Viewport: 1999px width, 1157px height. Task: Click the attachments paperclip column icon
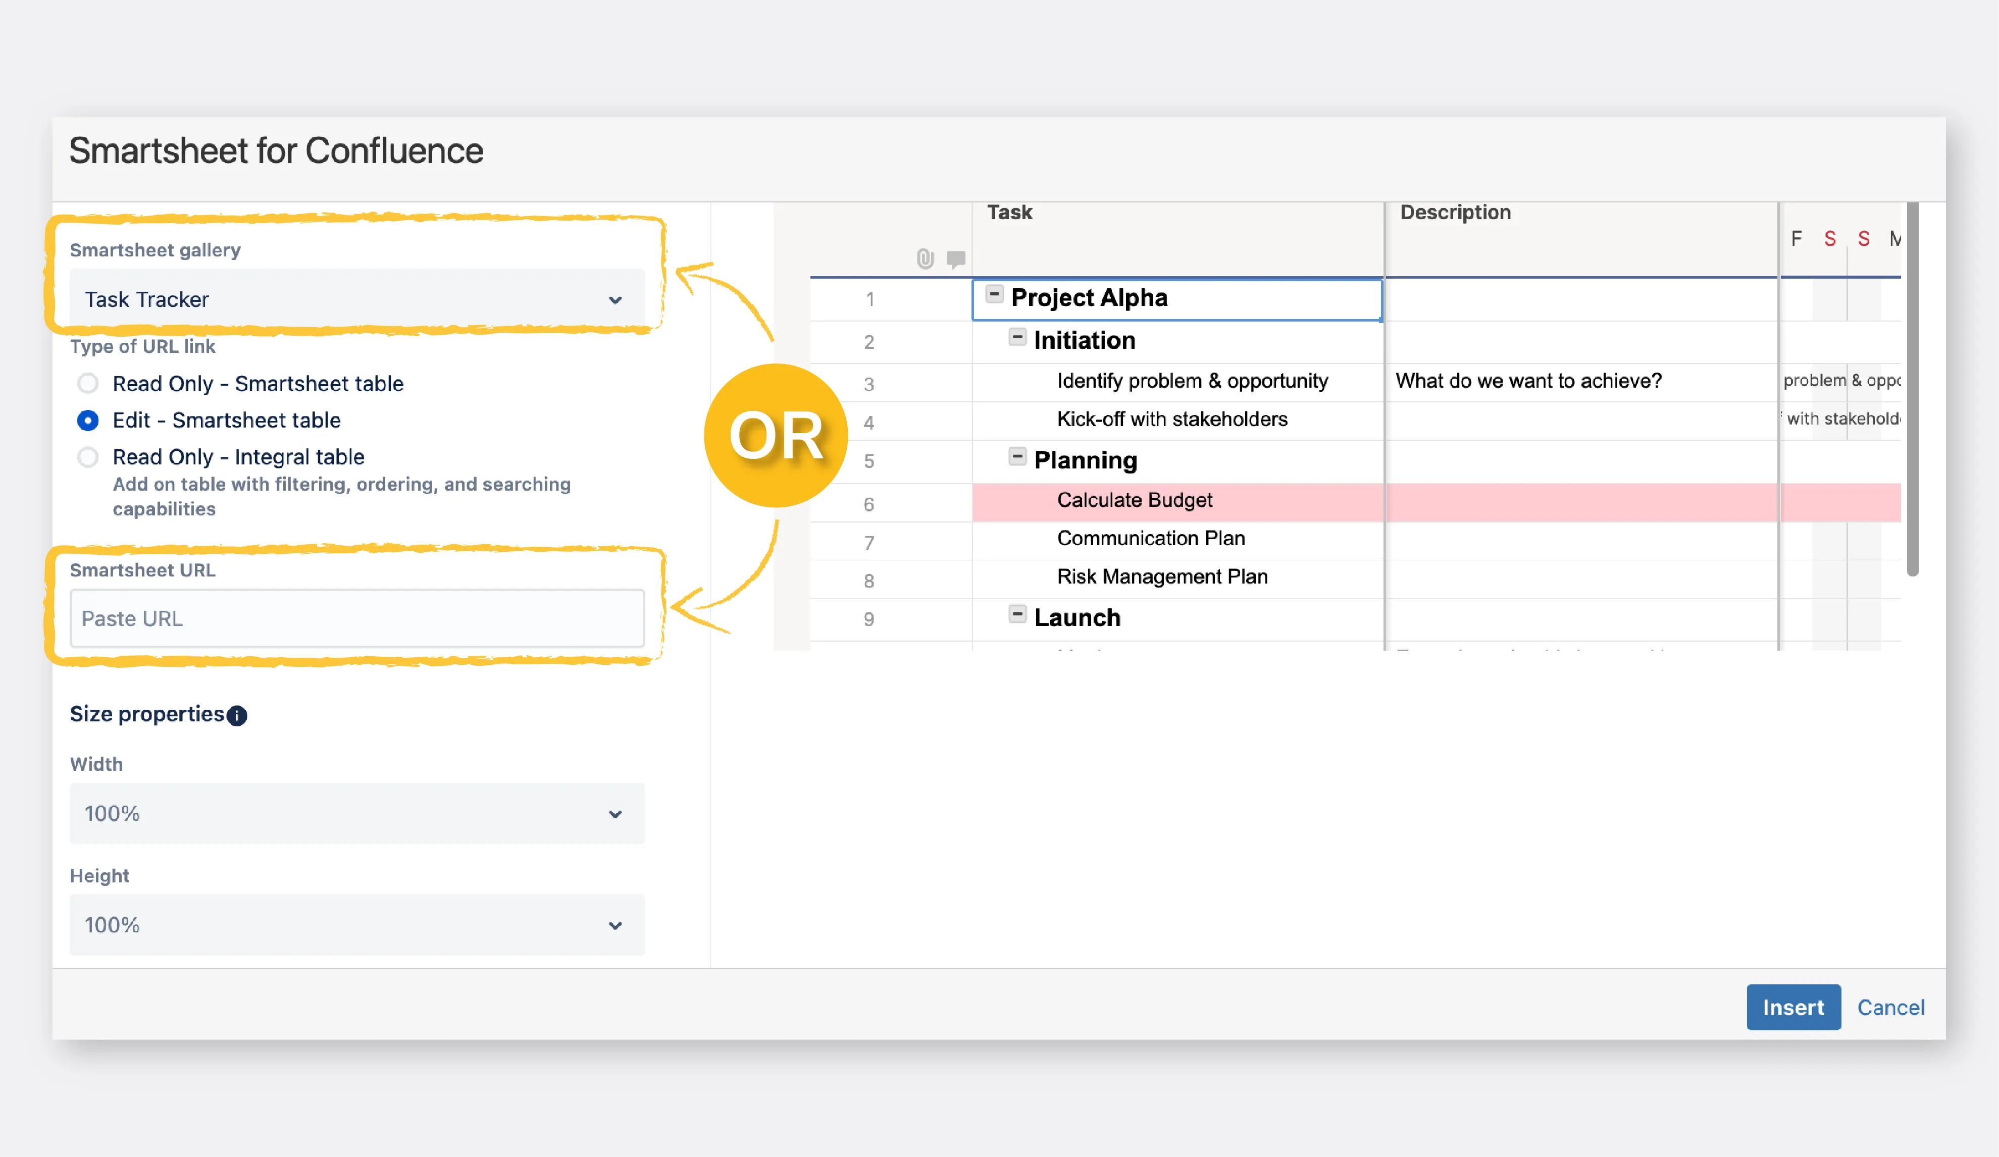pos(925,258)
